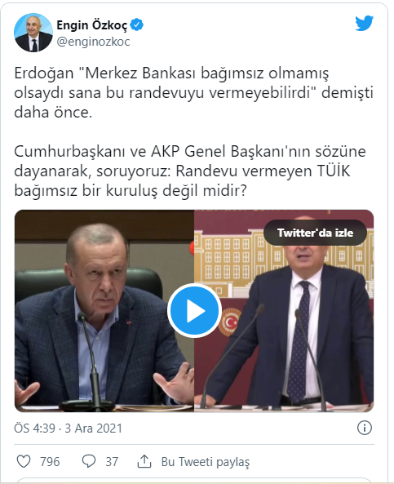Click the 'Bu Tweeti paylaş' link
Screen dimensions: 394x484
click(206, 462)
